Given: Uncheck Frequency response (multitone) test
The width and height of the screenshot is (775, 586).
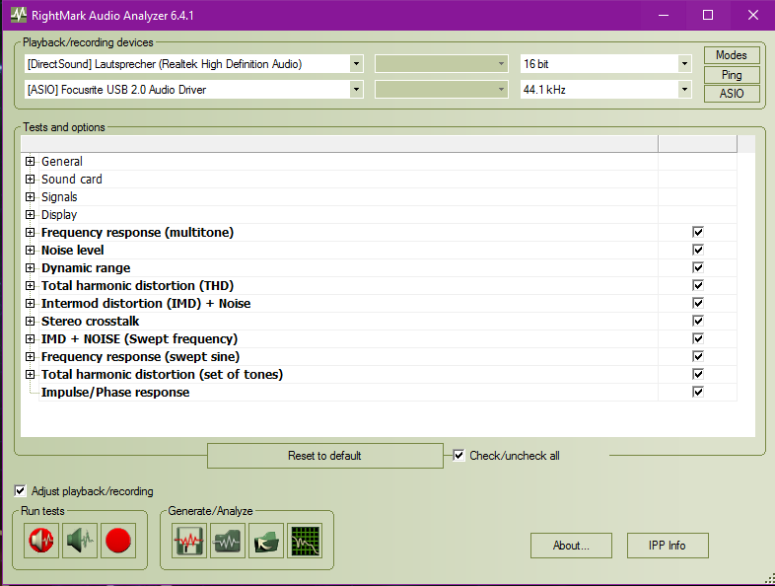Looking at the screenshot, I should click(698, 232).
